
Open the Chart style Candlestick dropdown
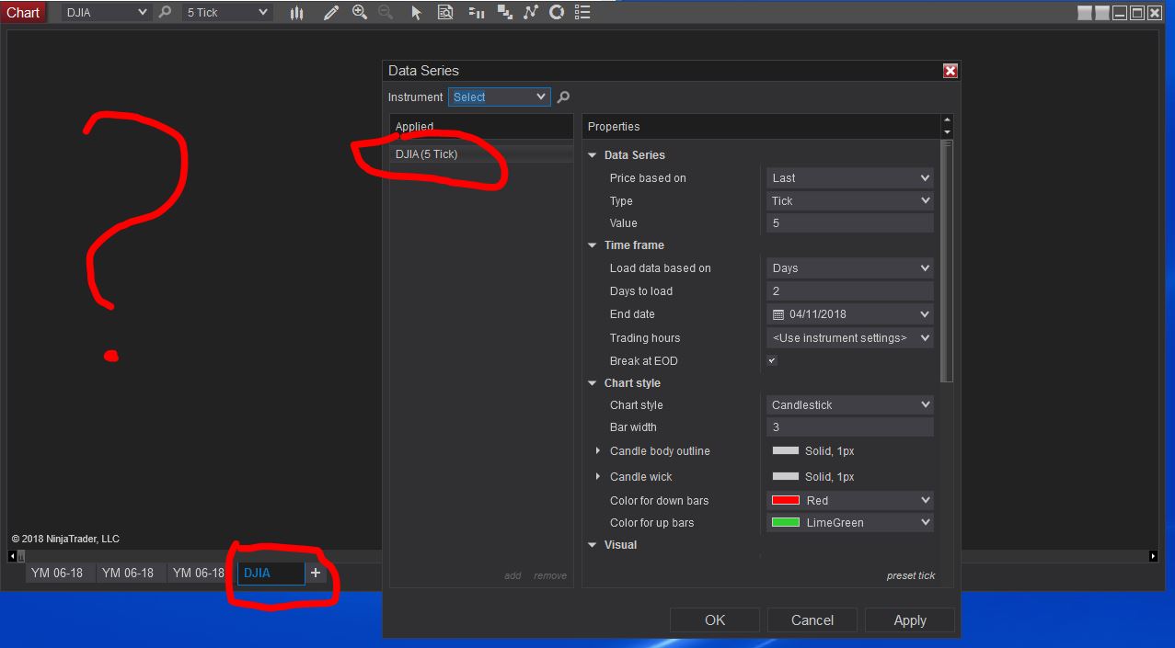tap(850, 404)
